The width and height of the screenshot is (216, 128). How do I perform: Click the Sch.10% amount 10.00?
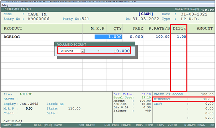pyautogui.click(x=146, y=104)
